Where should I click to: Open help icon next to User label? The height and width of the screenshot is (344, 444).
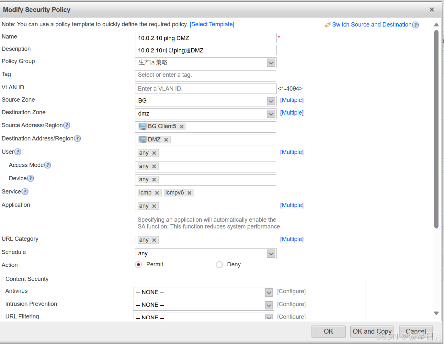point(18,152)
